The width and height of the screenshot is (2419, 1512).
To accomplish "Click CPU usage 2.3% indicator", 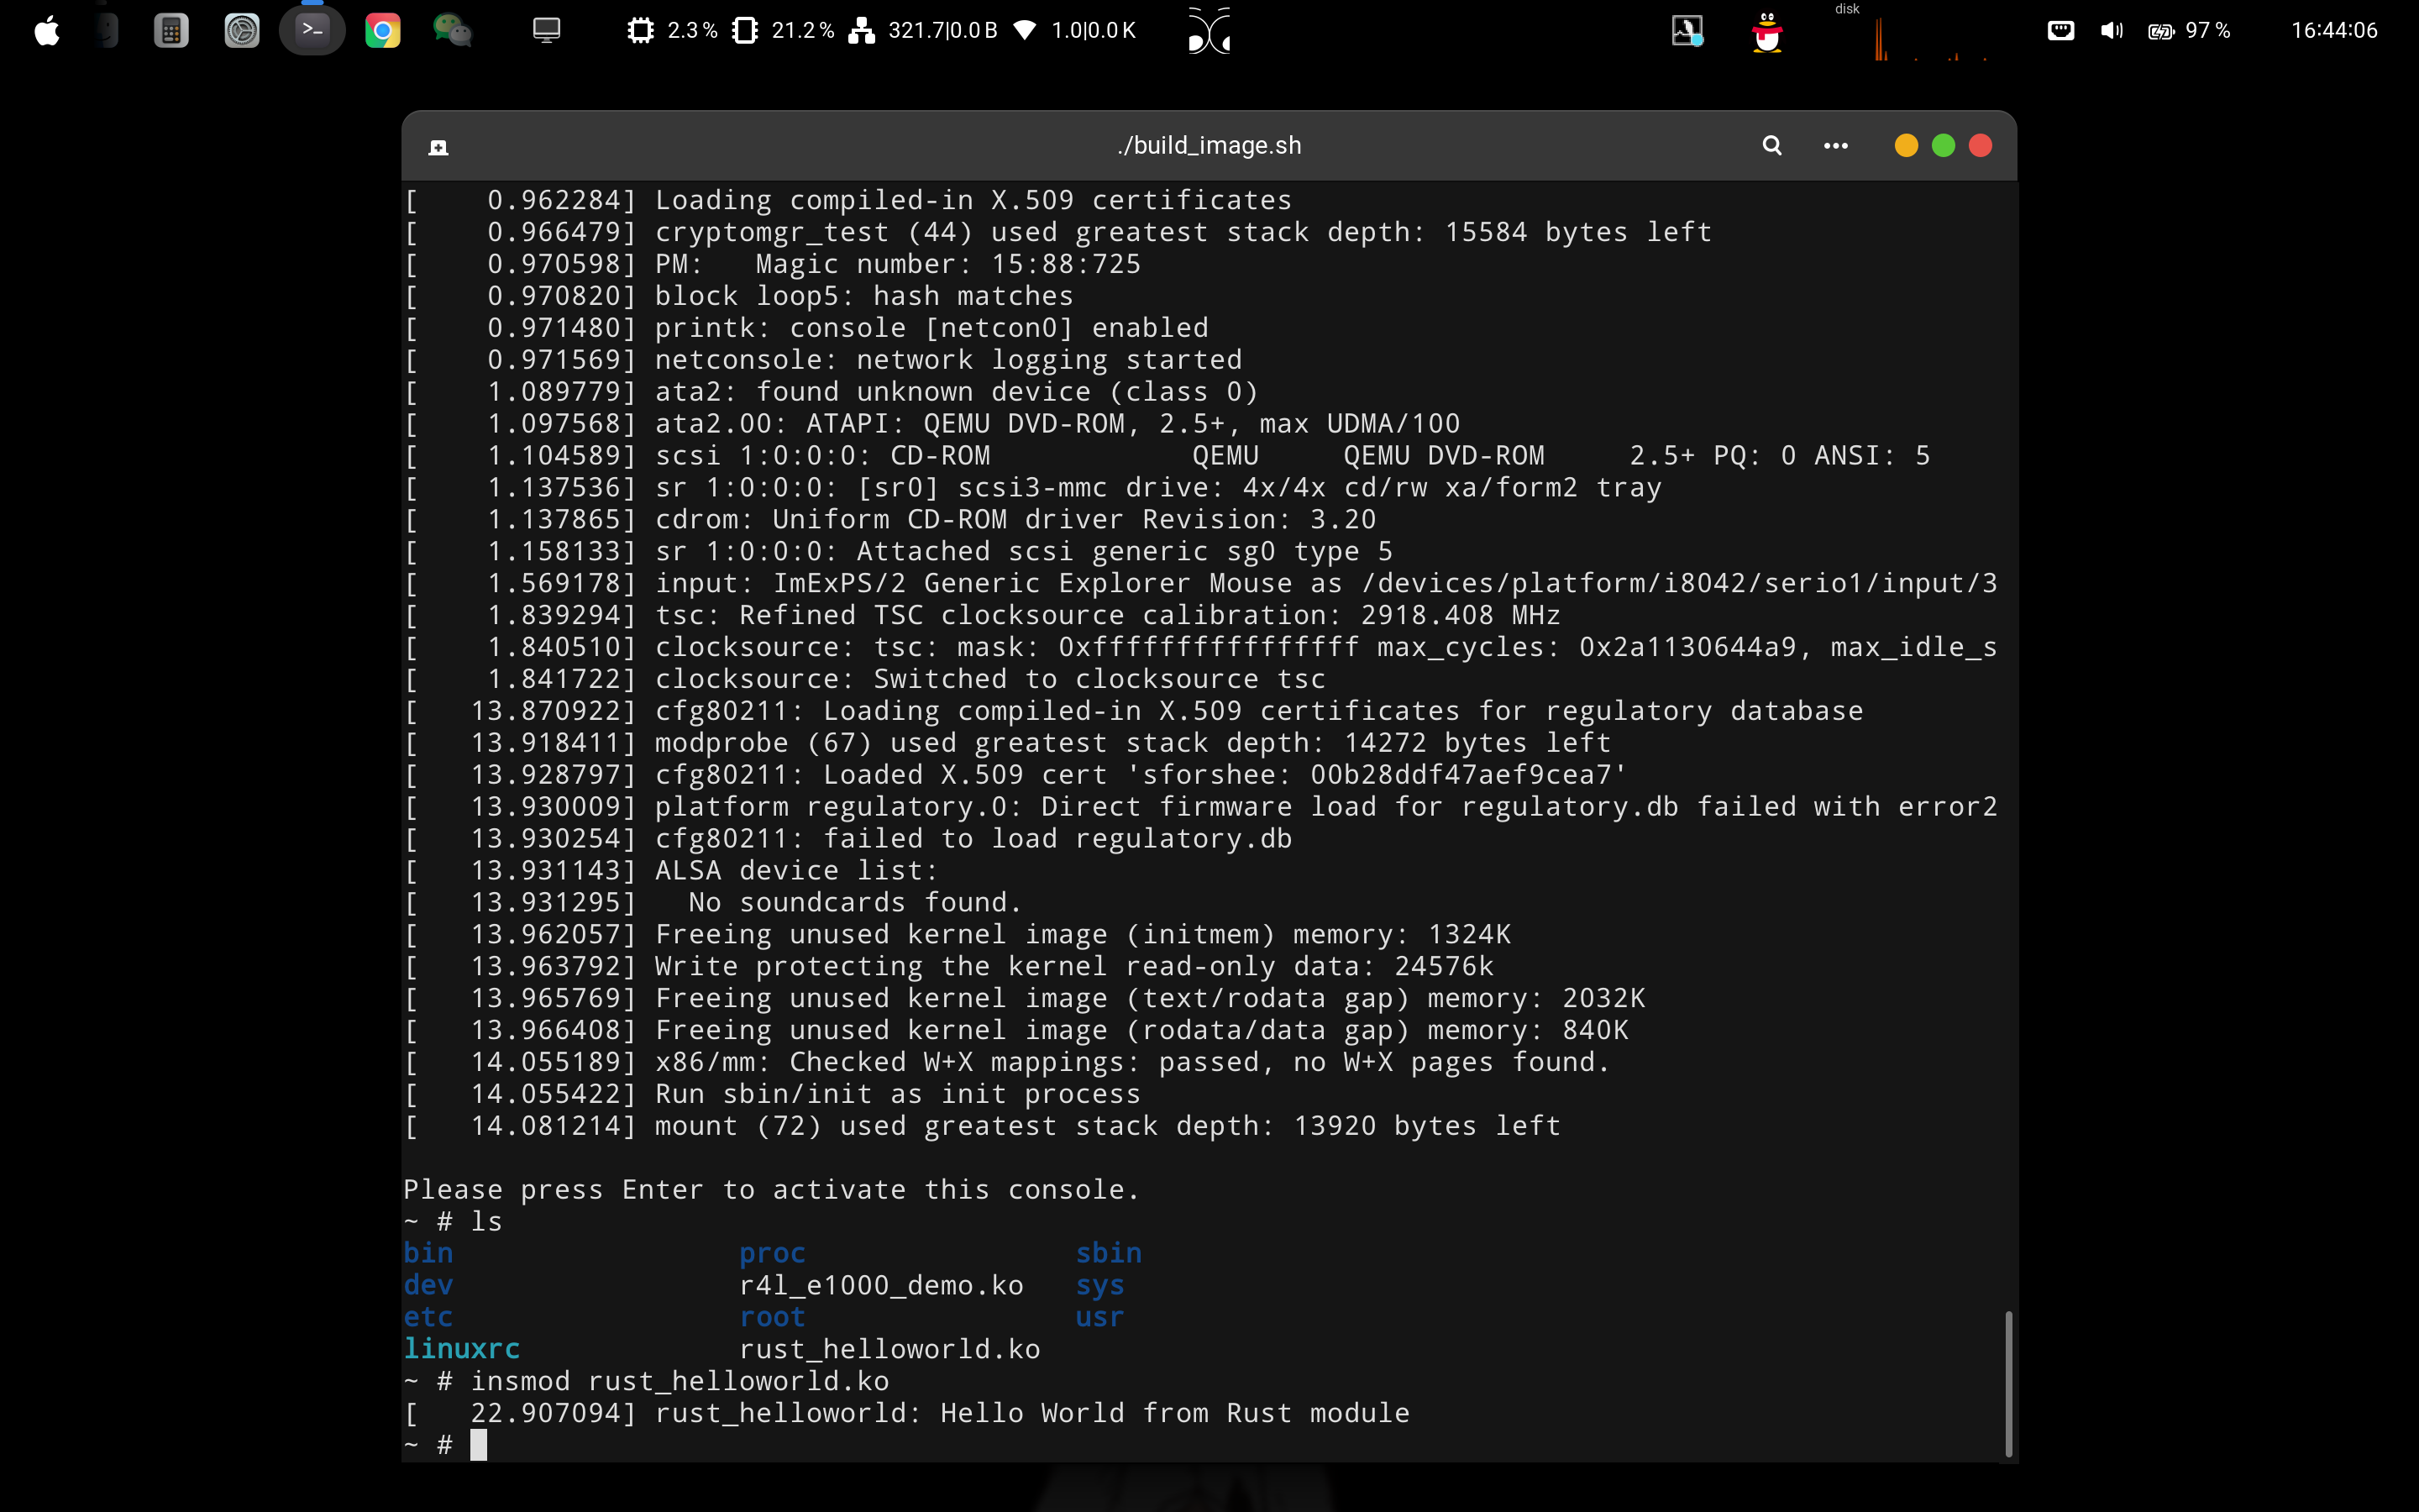I will point(672,30).
